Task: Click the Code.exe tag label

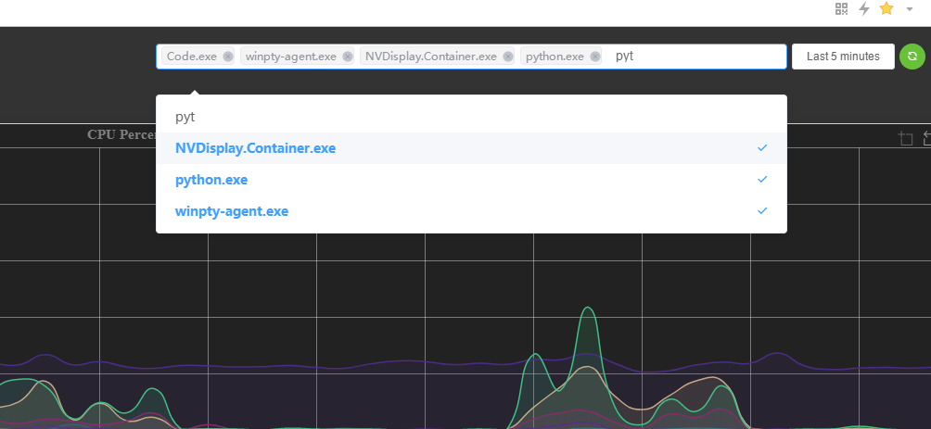Action: (x=191, y=57)
